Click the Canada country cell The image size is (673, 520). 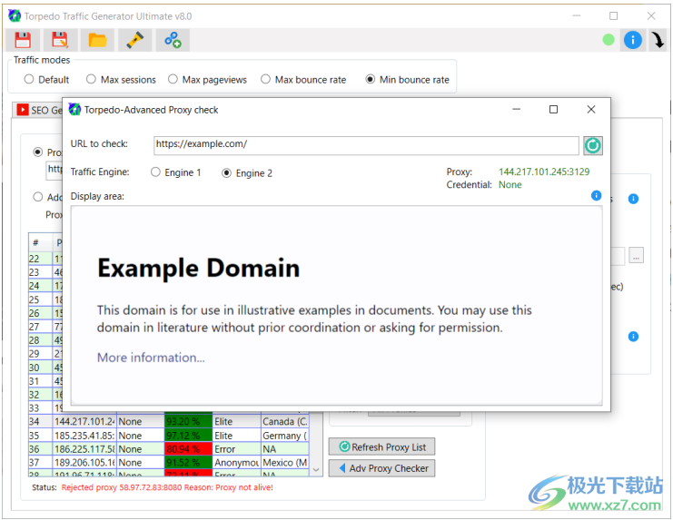(x=285, y=421)
